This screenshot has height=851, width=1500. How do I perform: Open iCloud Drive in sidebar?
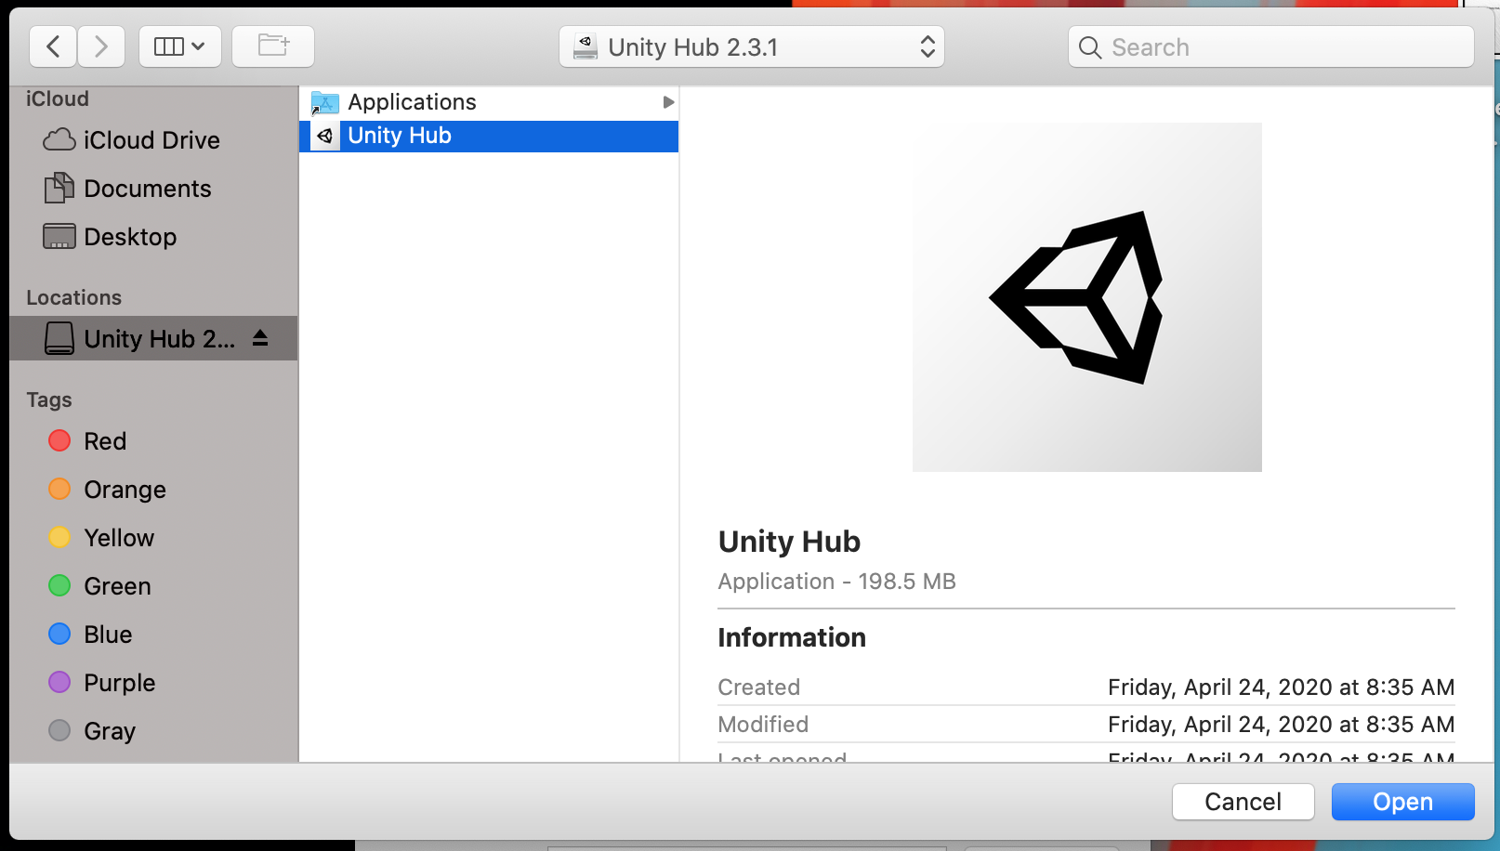(132, 140)
